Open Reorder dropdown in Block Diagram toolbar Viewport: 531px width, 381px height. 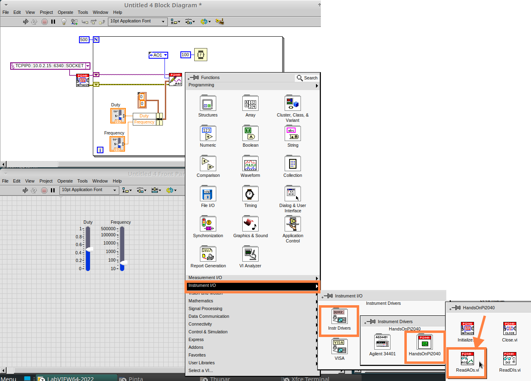tap(205, 22)
